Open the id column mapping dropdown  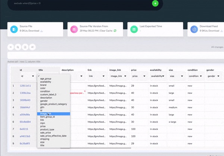pos(27,76)
